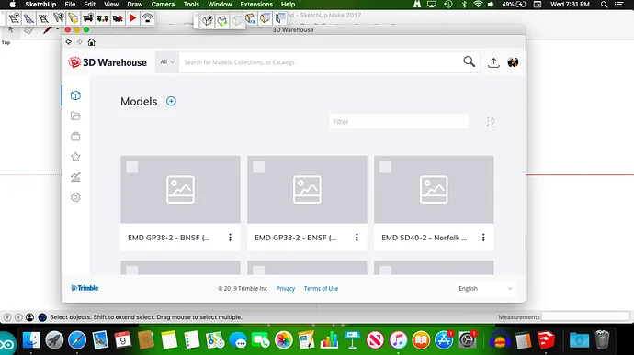Open the EMD SD40-2 - Norfolk thumbnail
Screen dimensions: 634x355
click(x=434, y=189)
